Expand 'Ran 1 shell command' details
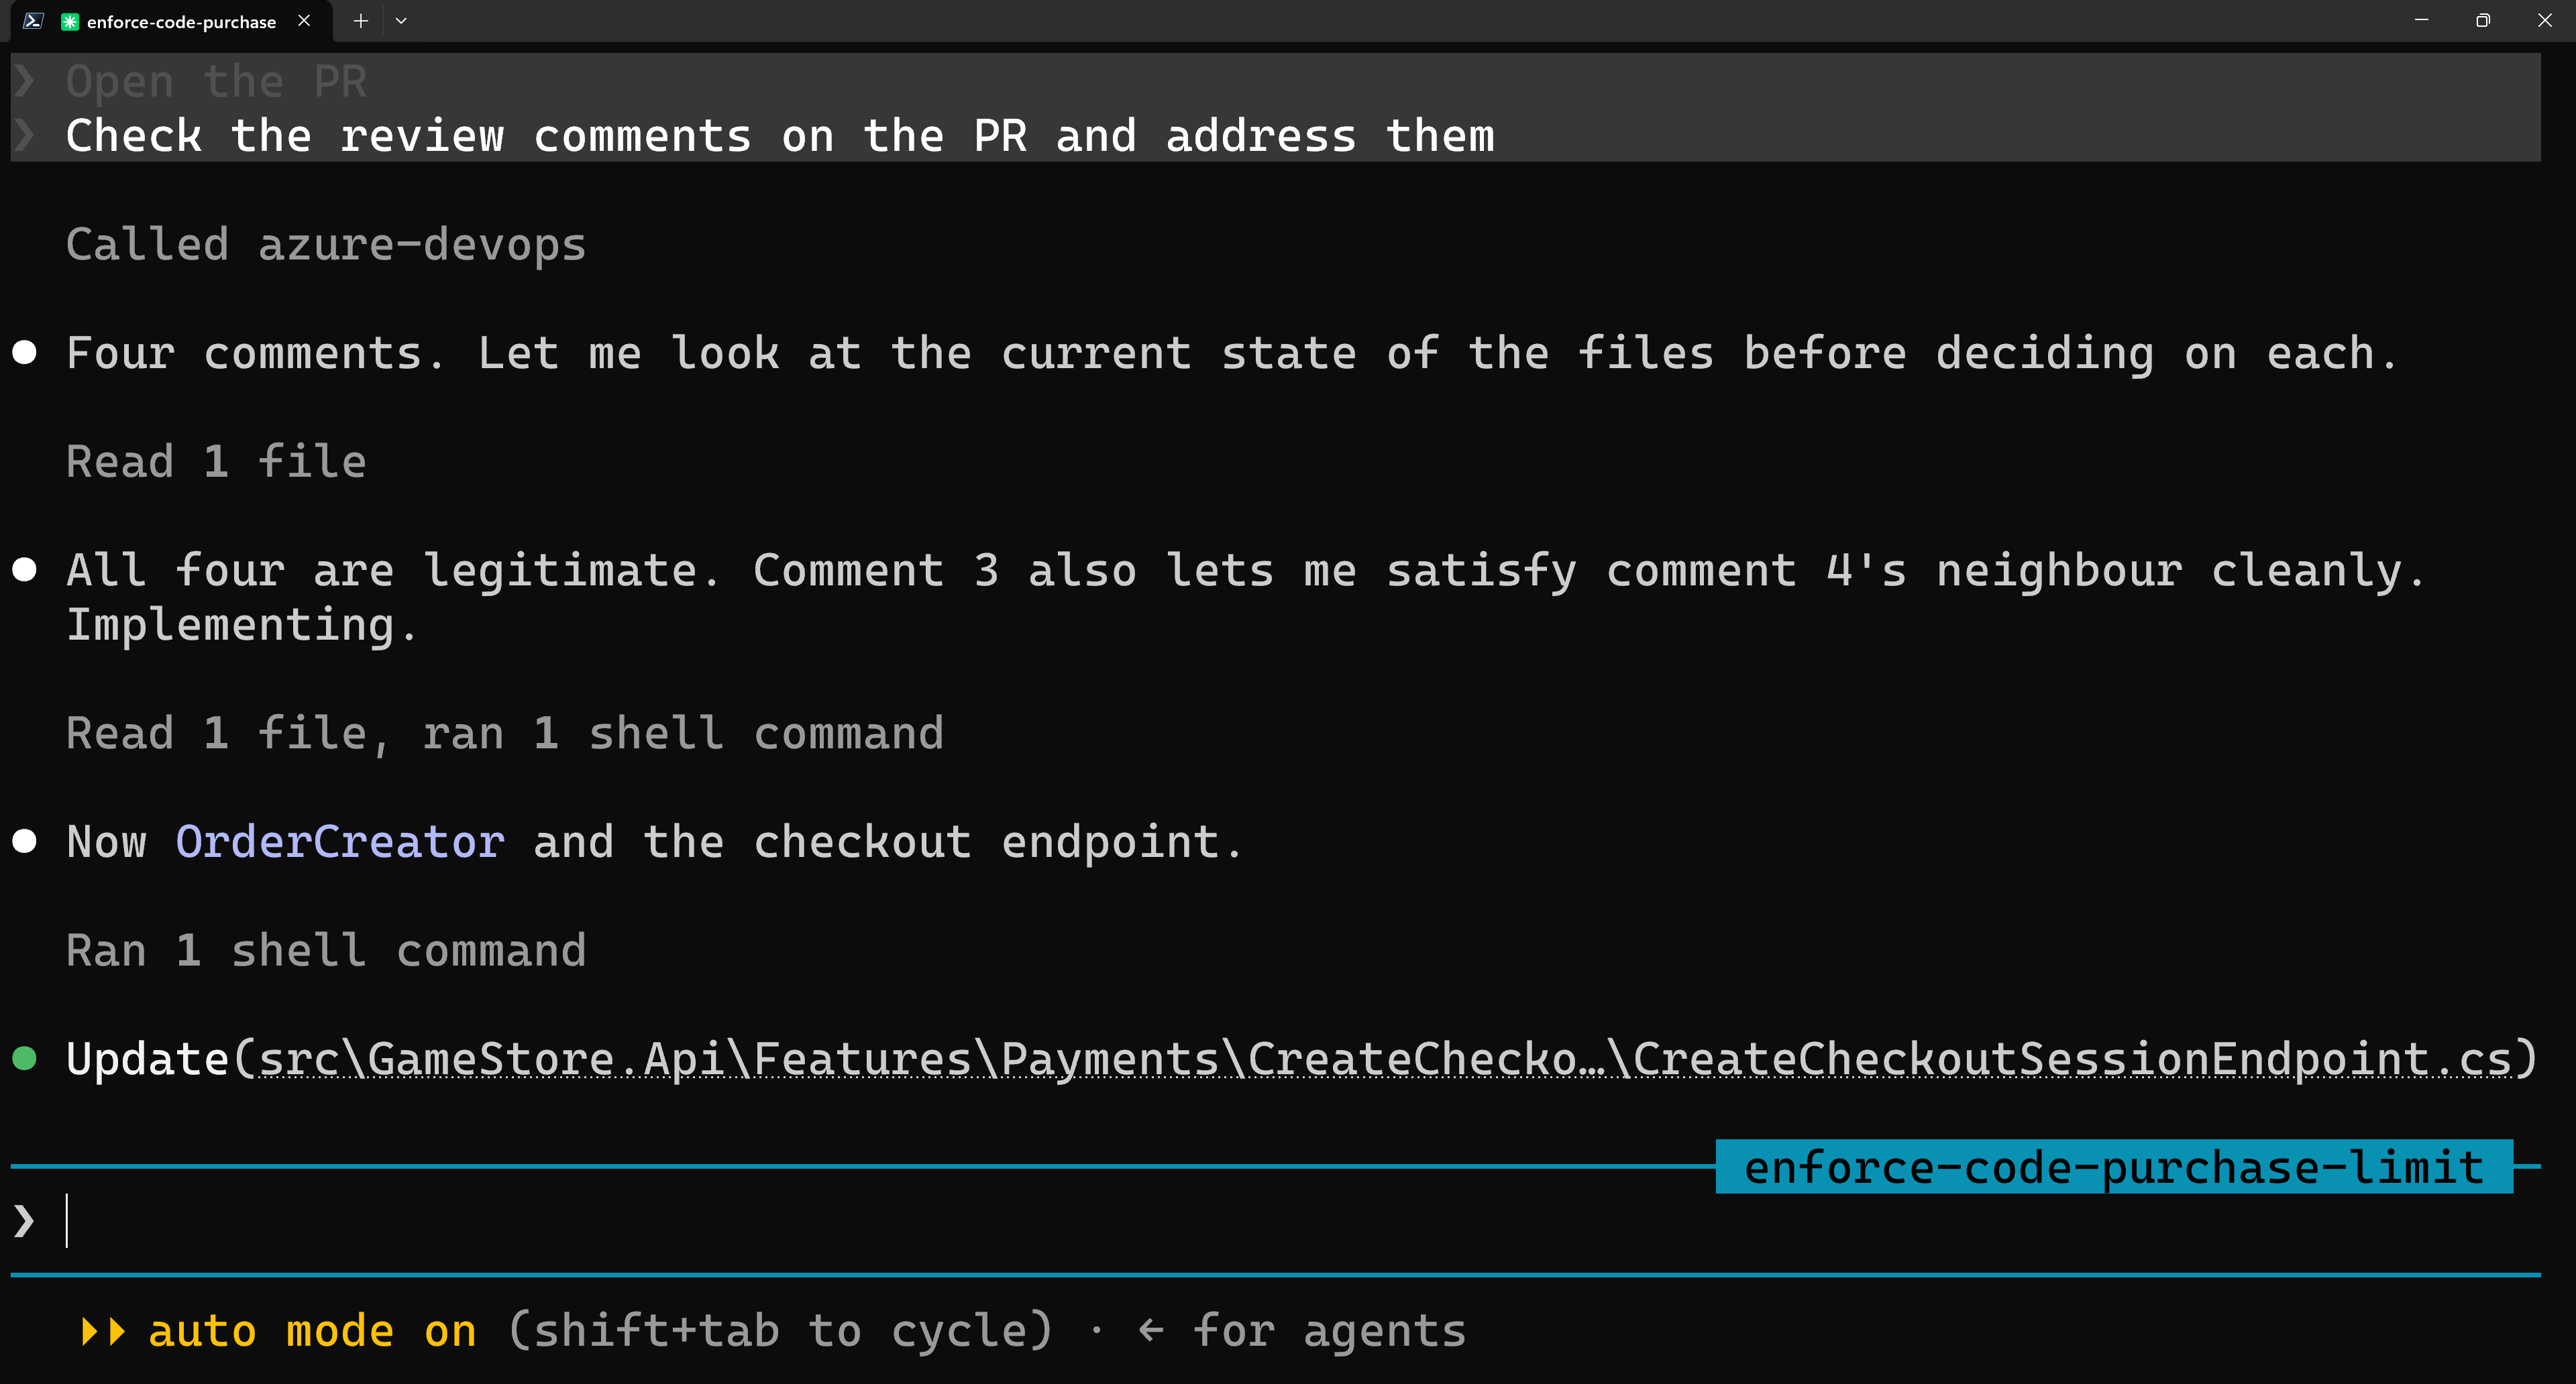 (x=326, y=950)
